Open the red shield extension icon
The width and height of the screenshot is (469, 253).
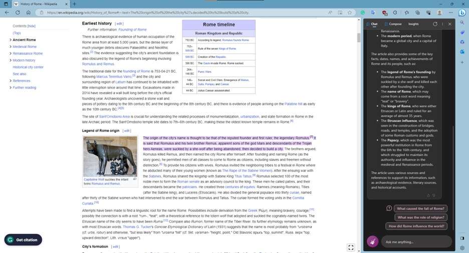coord(385,13)
